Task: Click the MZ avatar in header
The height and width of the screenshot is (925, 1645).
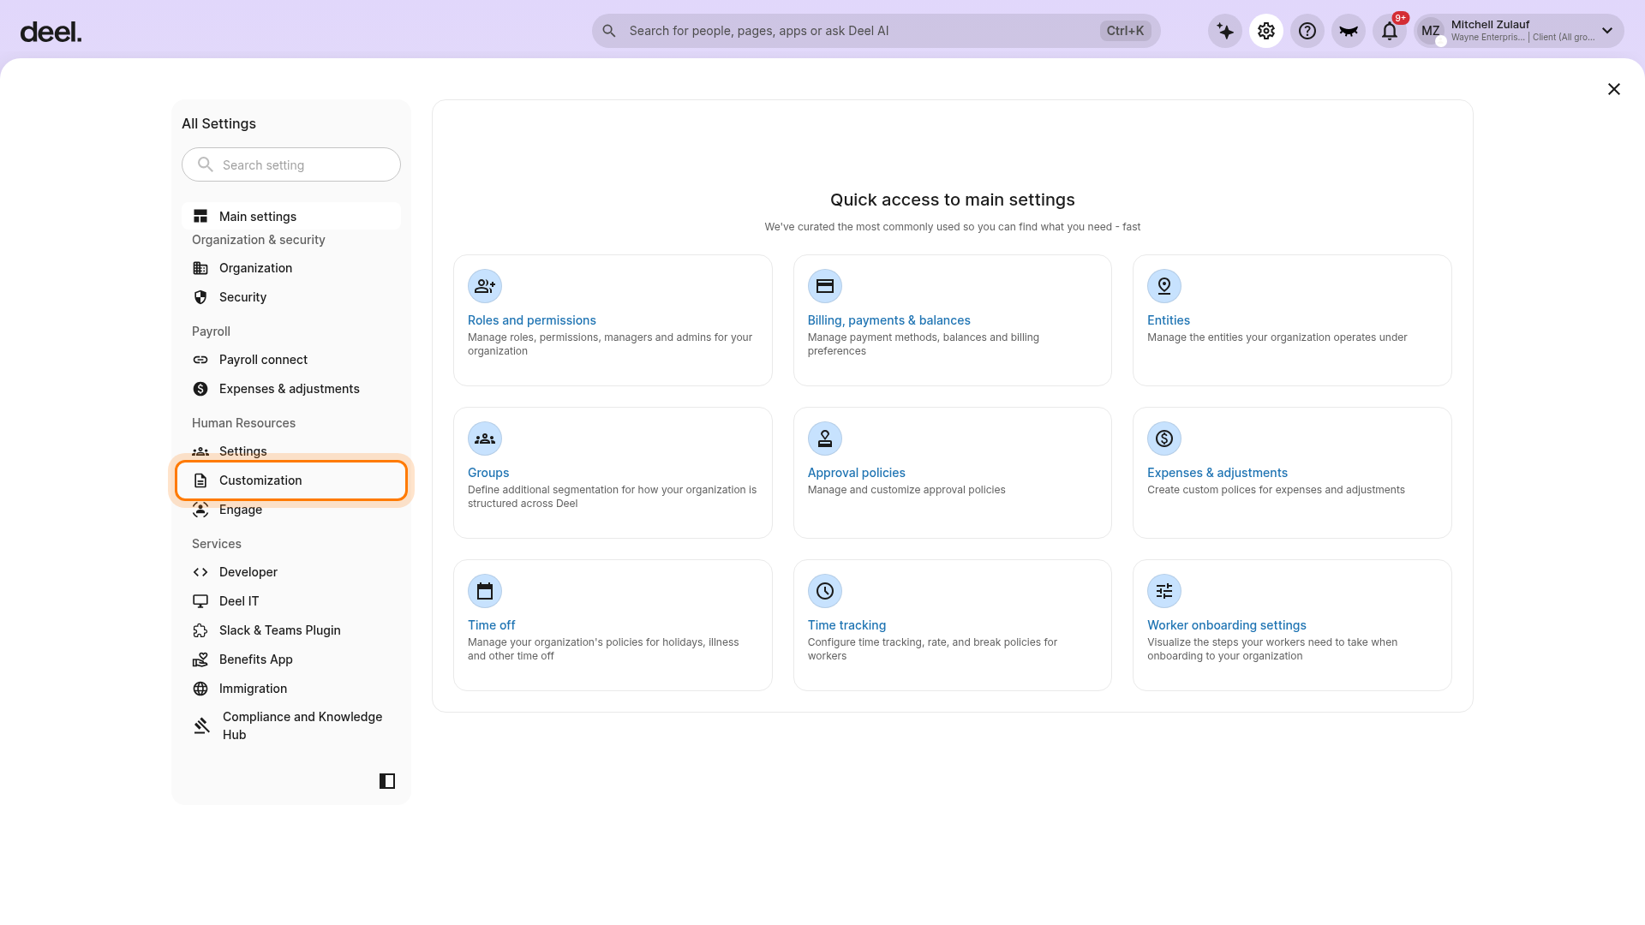Action: 1431,31
